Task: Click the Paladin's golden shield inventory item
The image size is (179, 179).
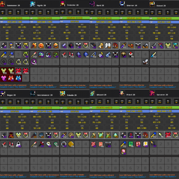Action: (x=71, y=144)
